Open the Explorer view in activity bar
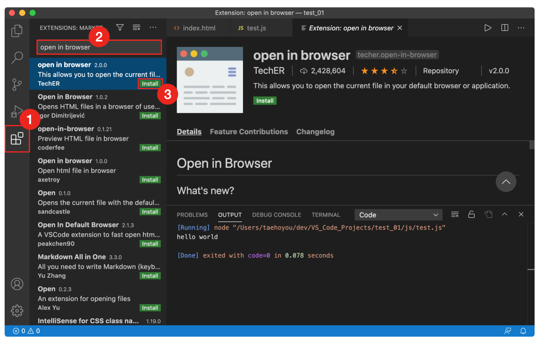Screen dimensions: 538x341 pos(17,31)
